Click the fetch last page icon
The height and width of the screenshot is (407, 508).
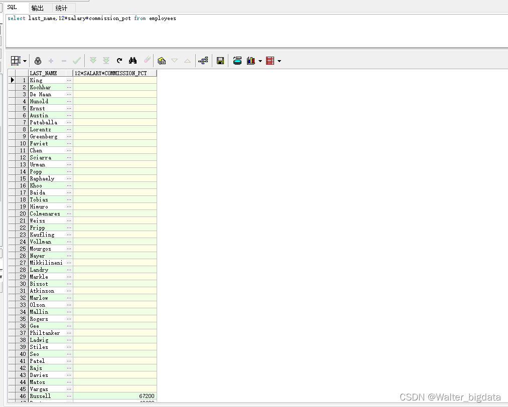coord(106,61)
